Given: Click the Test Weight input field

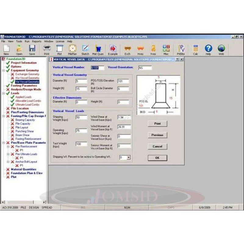Looking at the screenshot, I should coord(81,144).
